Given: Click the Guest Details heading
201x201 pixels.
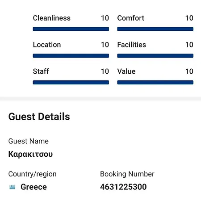Looking at the screenshot, I should pos(39,117).
